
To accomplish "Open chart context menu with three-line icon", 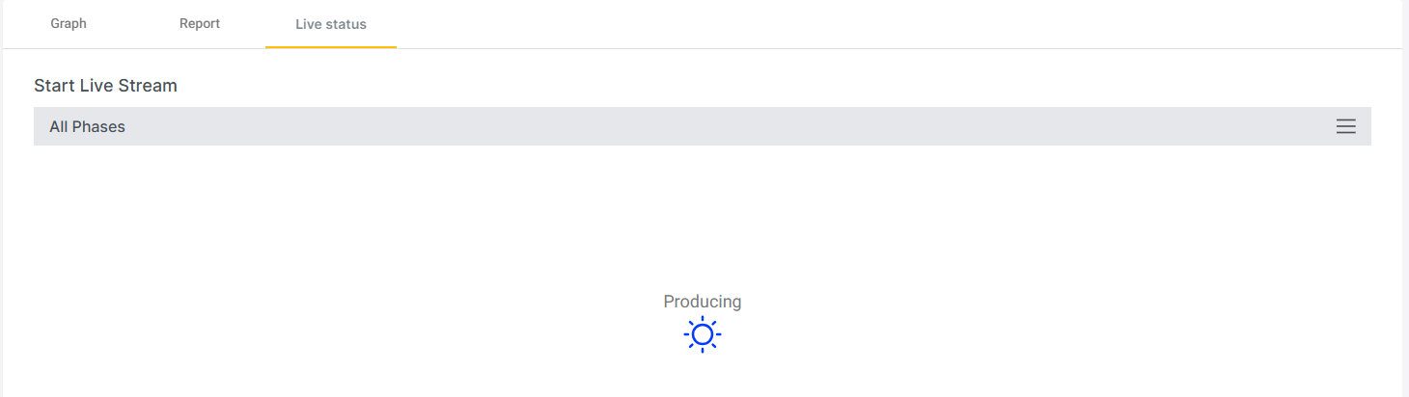I will click(x=1345, y=126).
